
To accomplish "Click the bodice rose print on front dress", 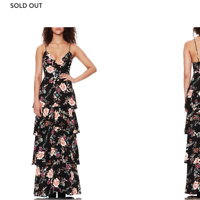I will tap(50, 69).
